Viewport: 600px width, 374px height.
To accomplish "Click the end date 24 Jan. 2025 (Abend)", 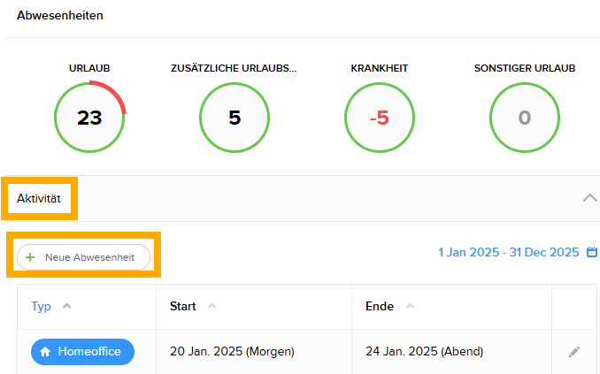I will pos(424,351).
